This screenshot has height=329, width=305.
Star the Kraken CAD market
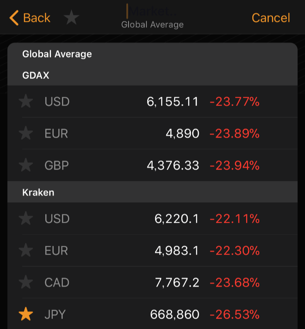(26, 282)
